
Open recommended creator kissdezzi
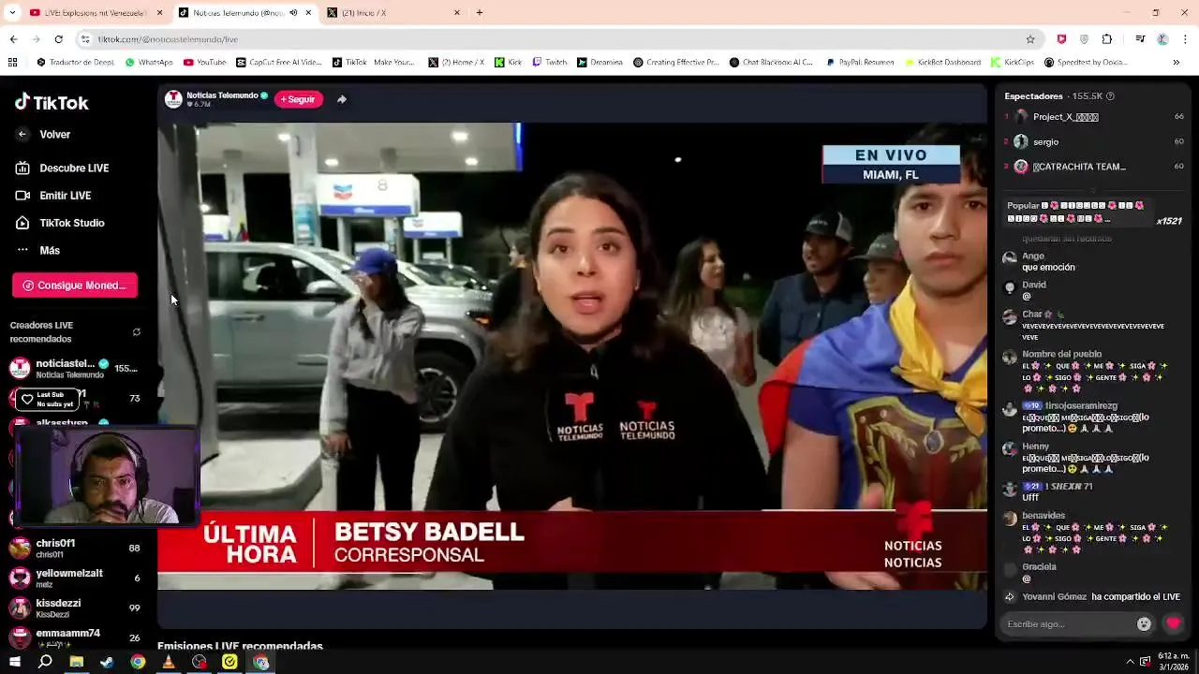tap(73, 608)
